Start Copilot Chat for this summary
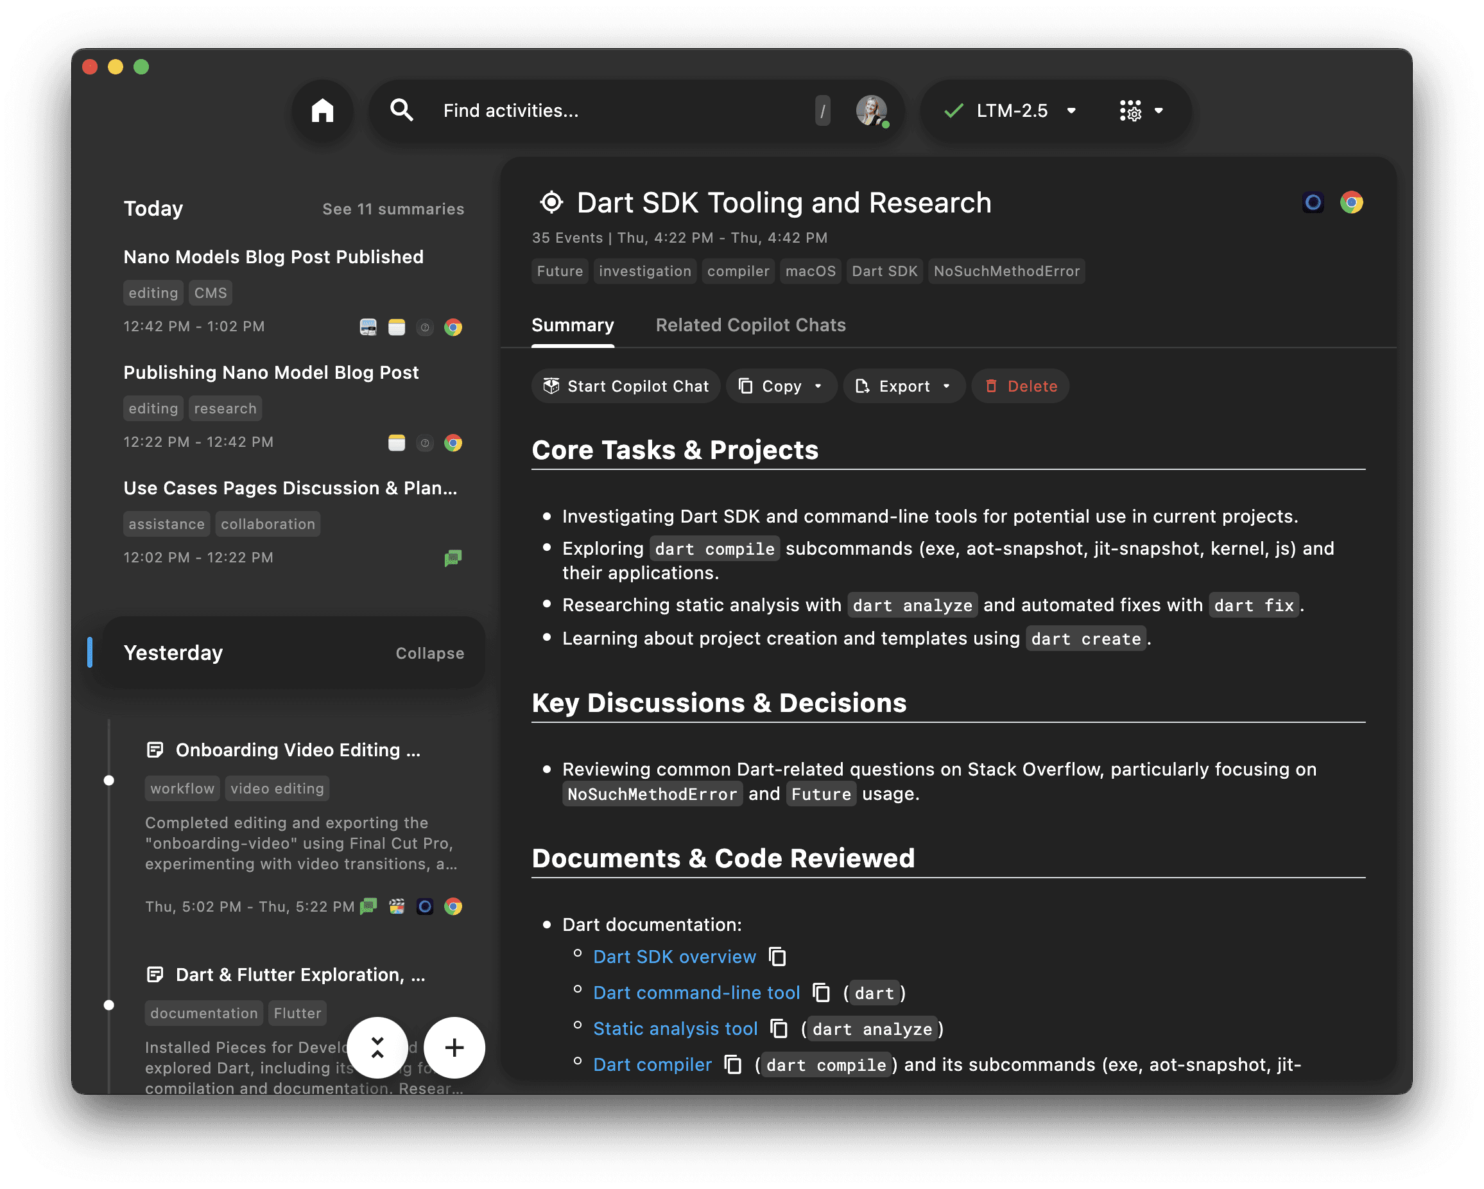The height and width of the screenshot is (1189, 1484). point(626,386)
